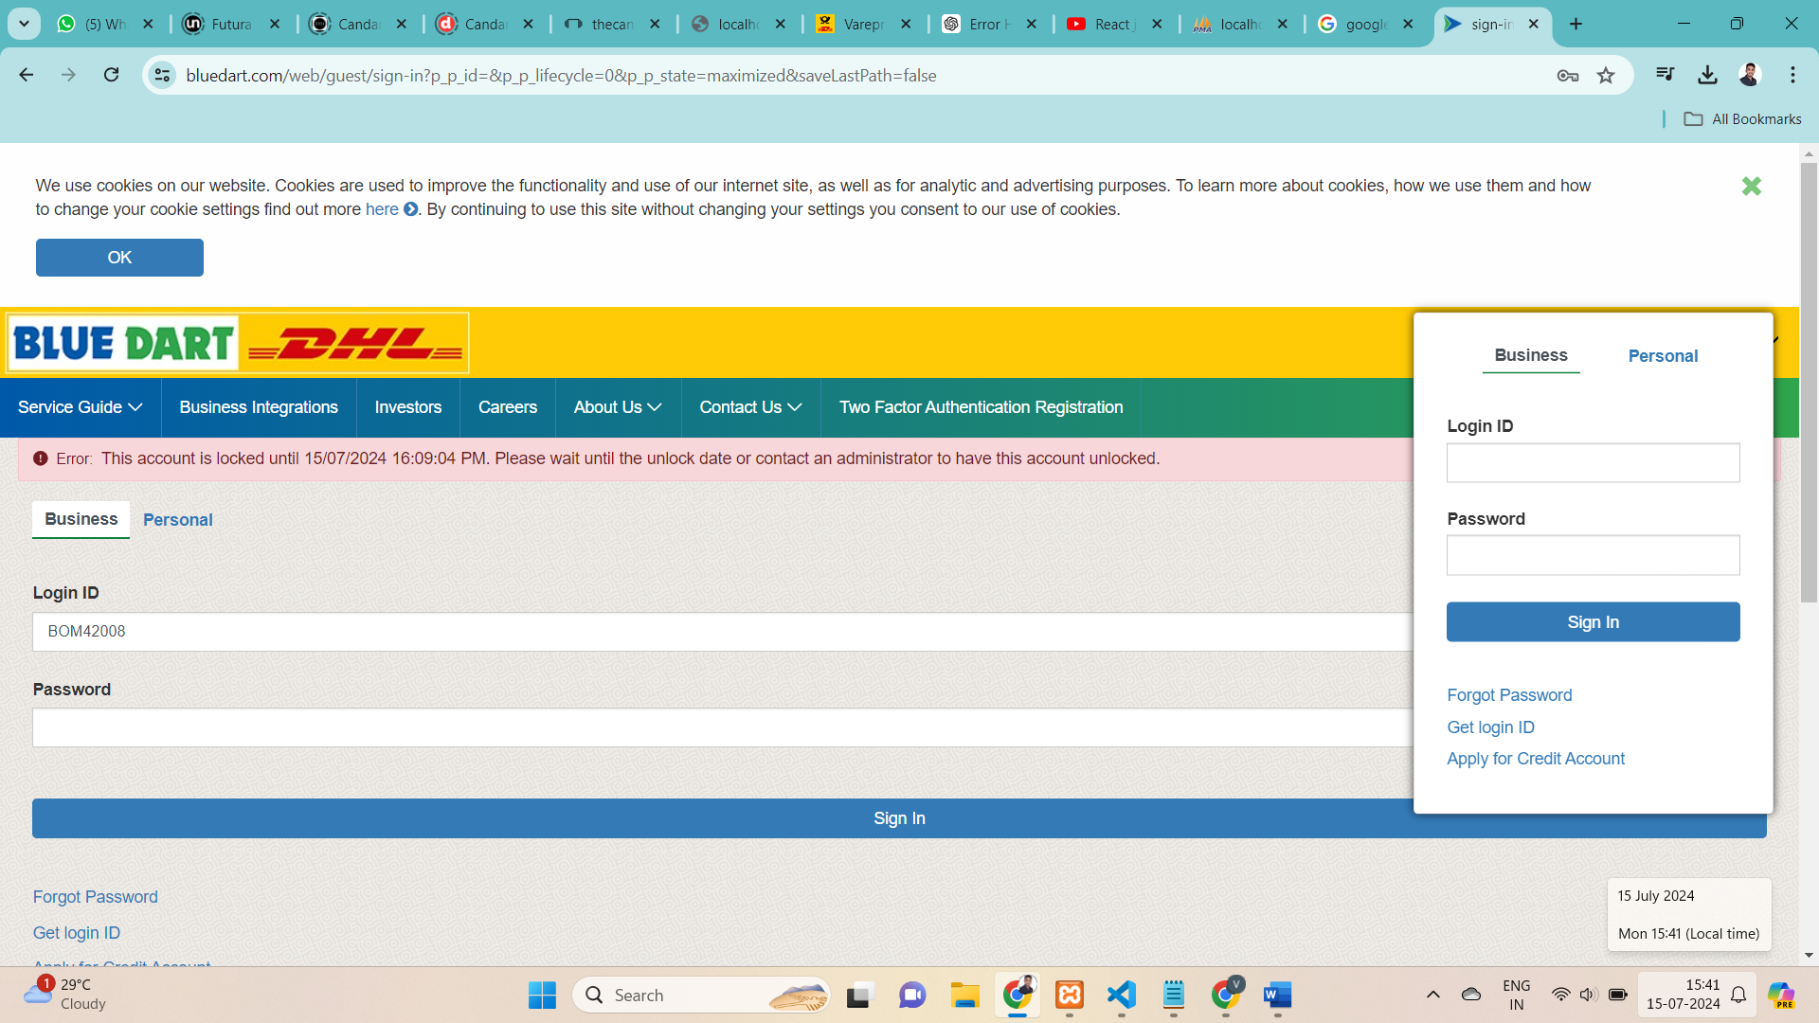1819x1023 pixels.
Task: Bookmark this page with star icon
Action: pos(1606,76)
